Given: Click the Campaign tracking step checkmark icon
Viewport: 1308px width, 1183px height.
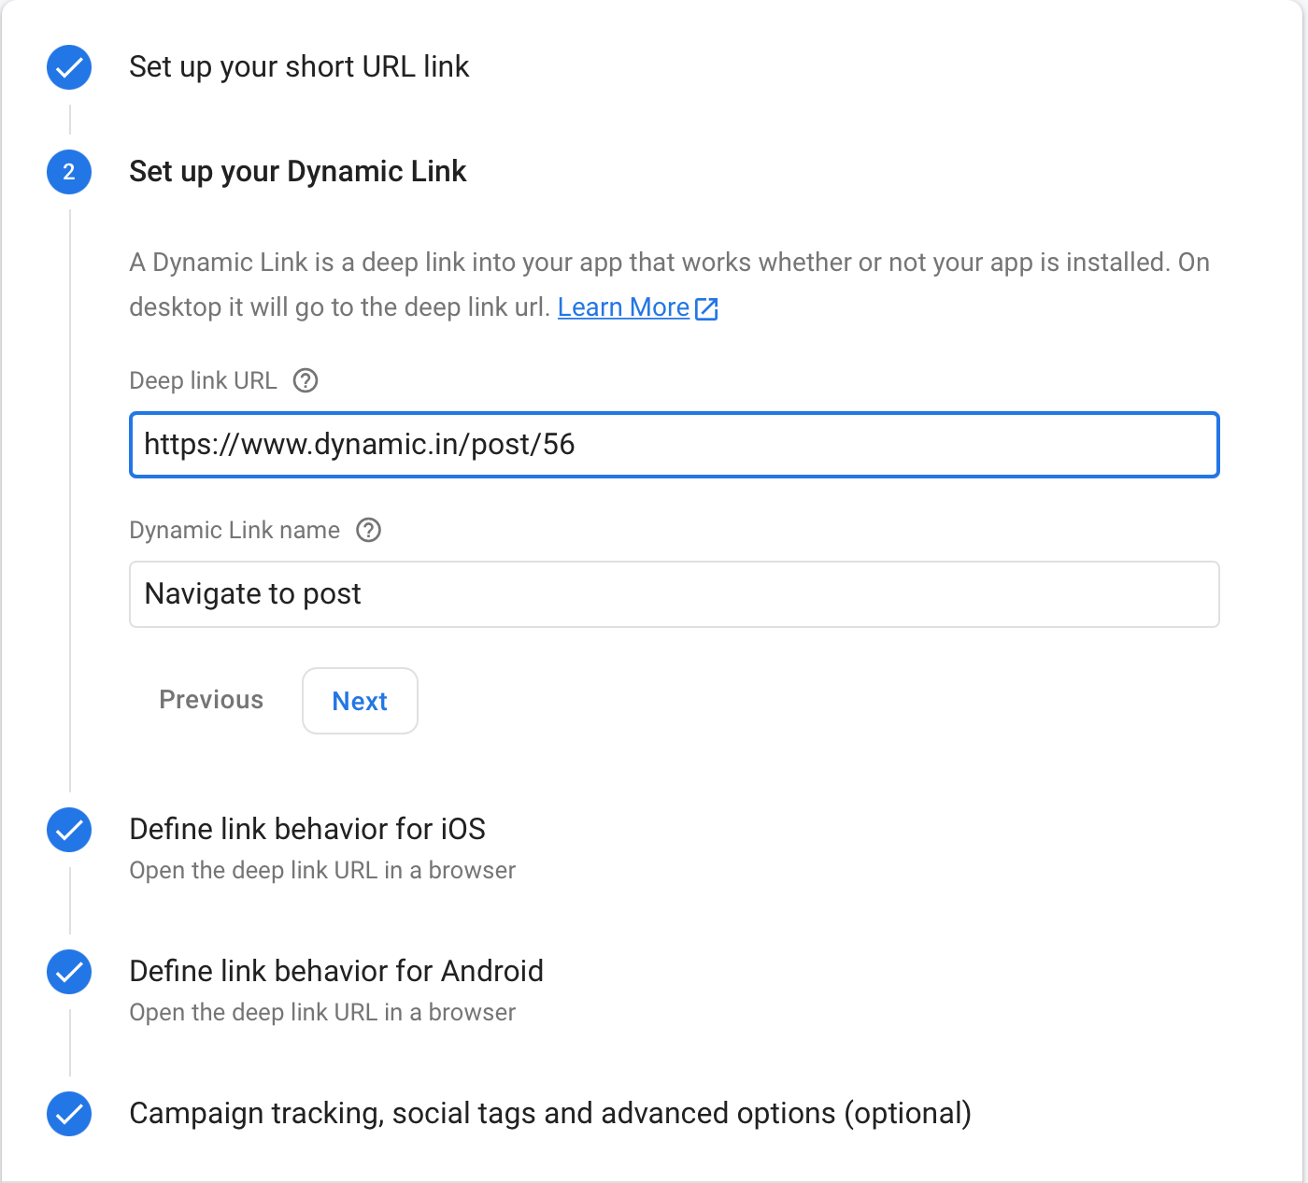Looking at the screenshot, I should [x=69, y=1114].
